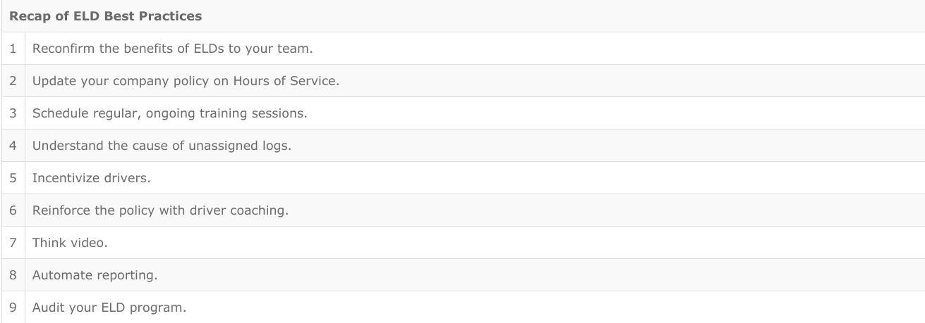
Task: Click 'Reinforce the policy with driver coaching'
Action: click(x=160, y=210)
